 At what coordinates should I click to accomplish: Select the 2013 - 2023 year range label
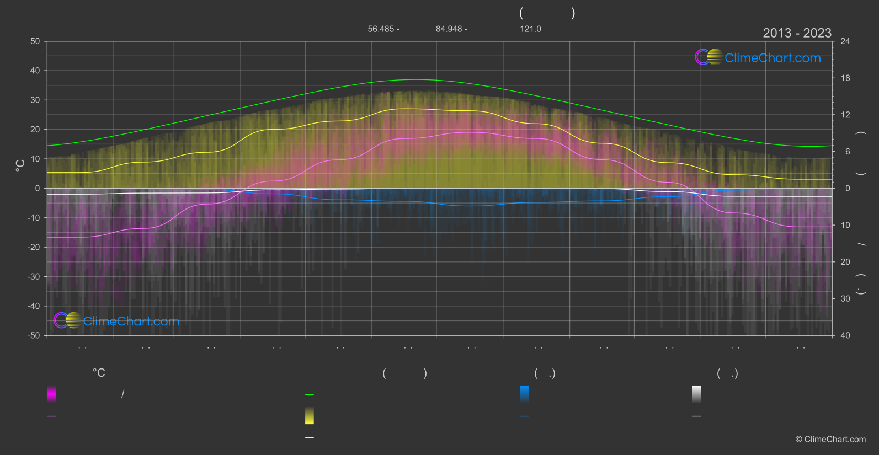[797, 33]
